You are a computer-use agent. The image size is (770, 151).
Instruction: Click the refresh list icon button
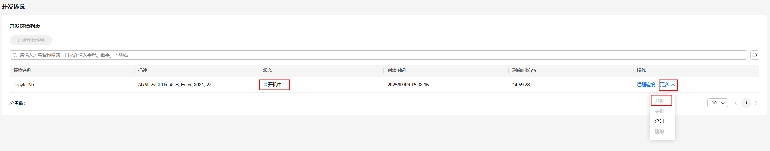[755, 55]
